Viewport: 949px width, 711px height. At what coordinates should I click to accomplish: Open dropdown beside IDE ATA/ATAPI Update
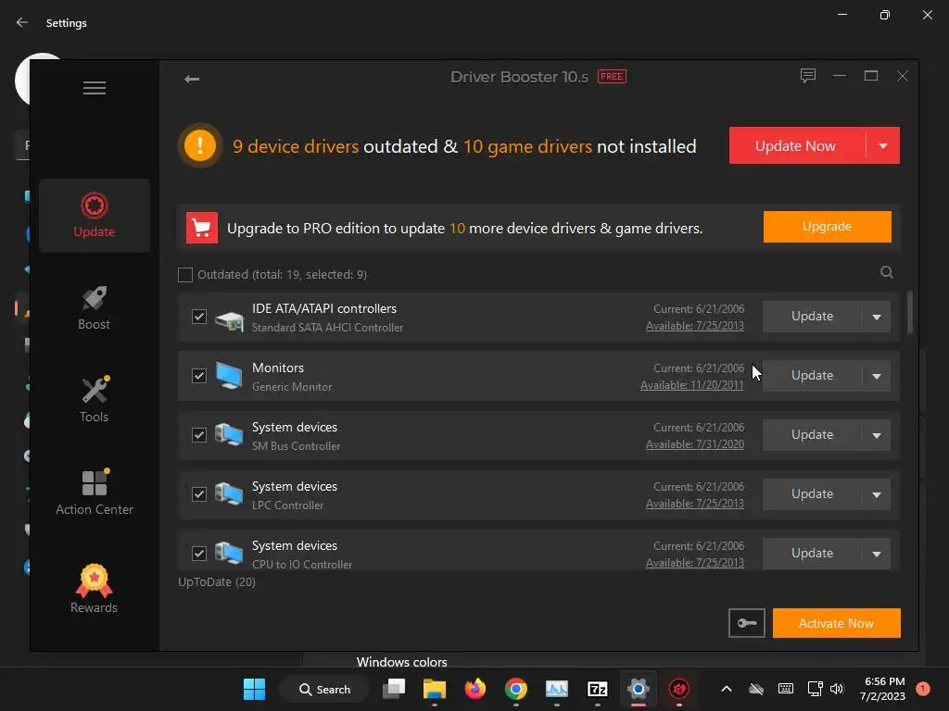coord(877,317)
